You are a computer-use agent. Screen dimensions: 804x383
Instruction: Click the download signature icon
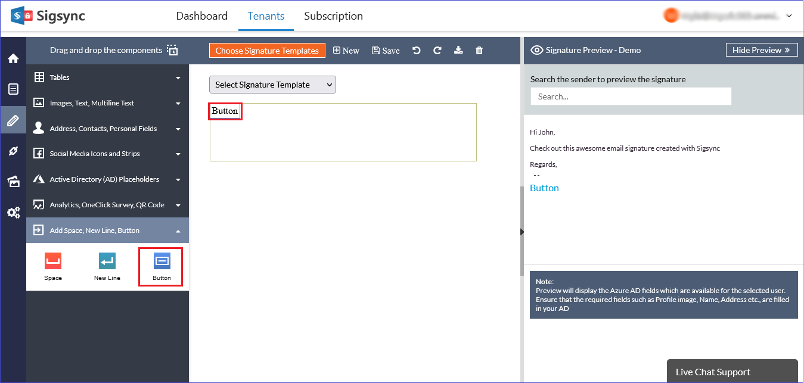click(x=458, y=51)
